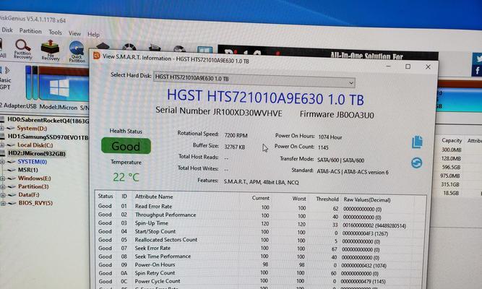Image resolution: width=482 pixels, height=289 pixels.
Task: Select the Read Error Rate row
Action: tap(259, 207)
